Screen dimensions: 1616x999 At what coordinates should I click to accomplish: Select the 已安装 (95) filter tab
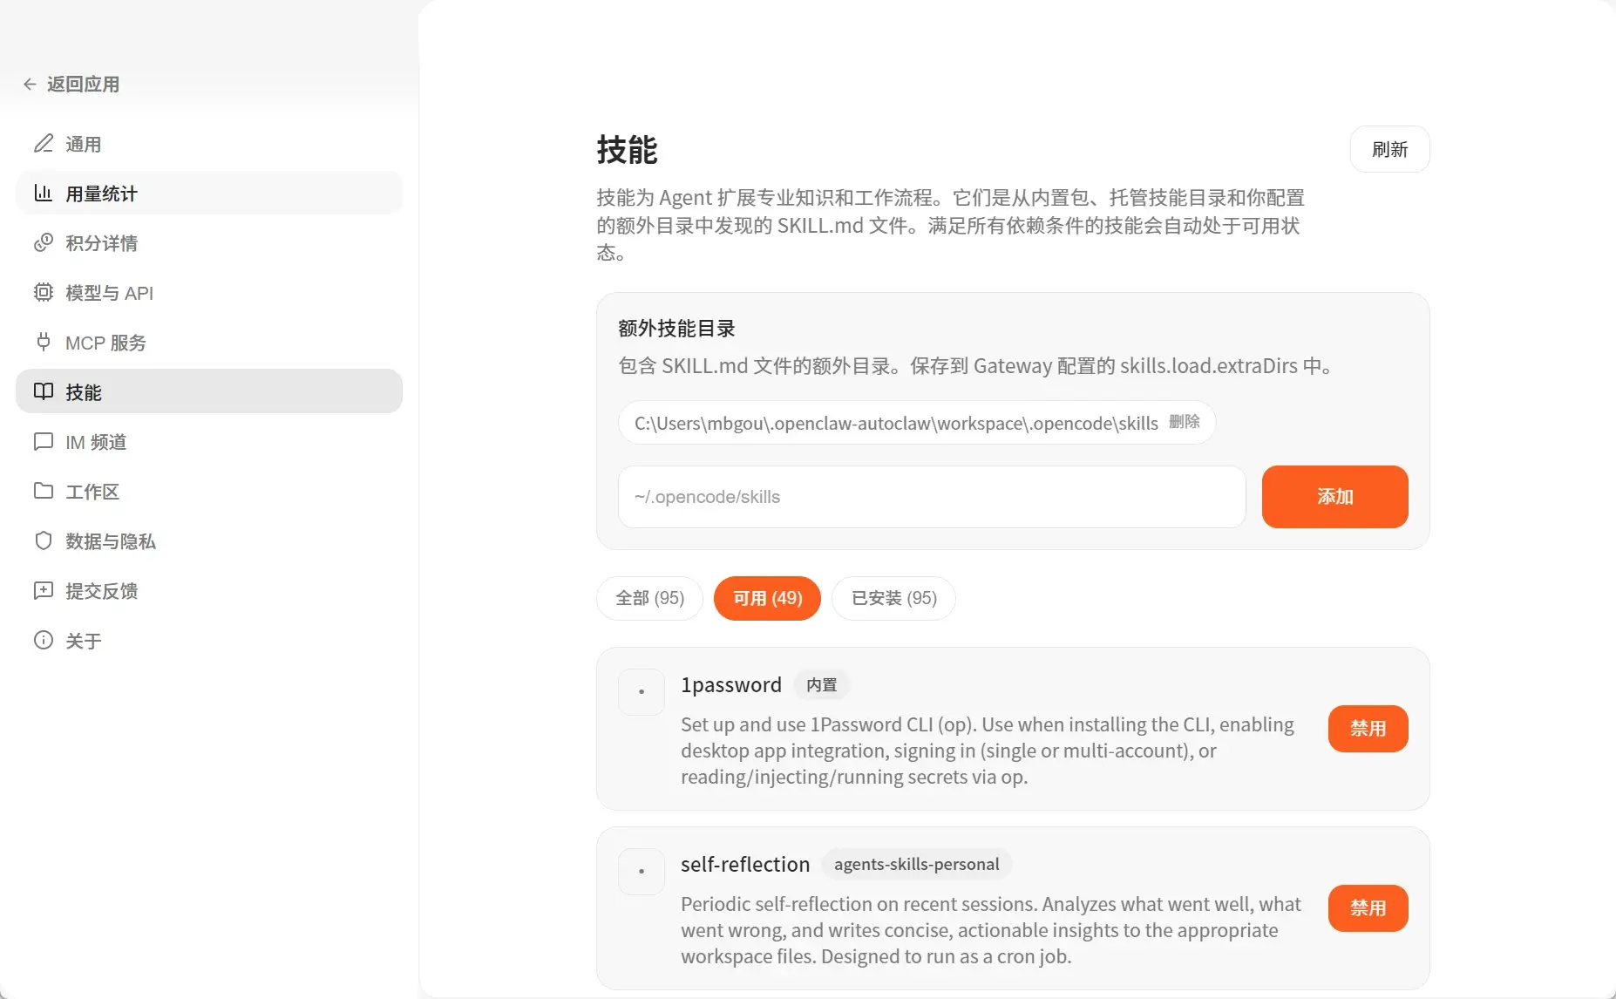893,599
